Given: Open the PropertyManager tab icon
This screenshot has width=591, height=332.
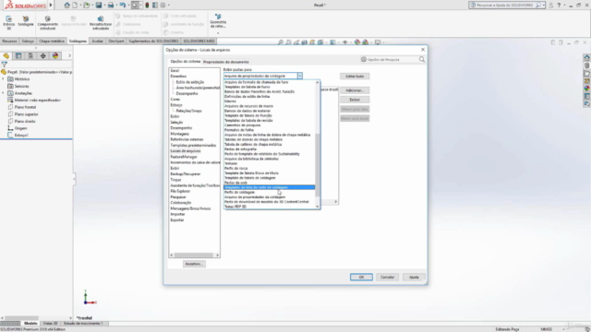Looking at the screenshot, I should click(x=18, y=55).
